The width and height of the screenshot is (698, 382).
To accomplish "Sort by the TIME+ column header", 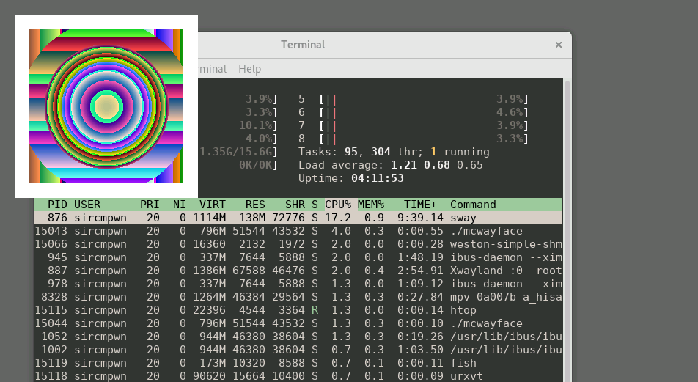I will pos(420,205).
